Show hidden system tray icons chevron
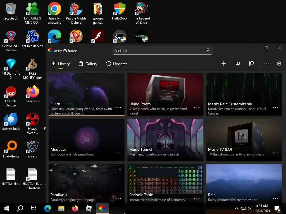This screenshot has width=286, height=214. (x=236, y=208)
